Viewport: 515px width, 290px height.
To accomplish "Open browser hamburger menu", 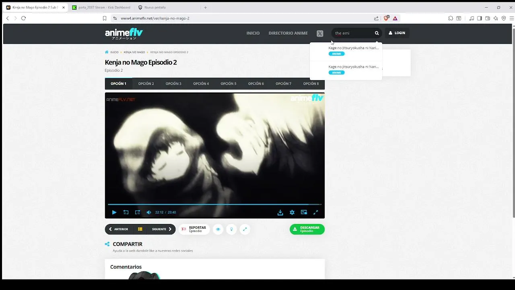I will pyautogui.click(x=512, y=18).
